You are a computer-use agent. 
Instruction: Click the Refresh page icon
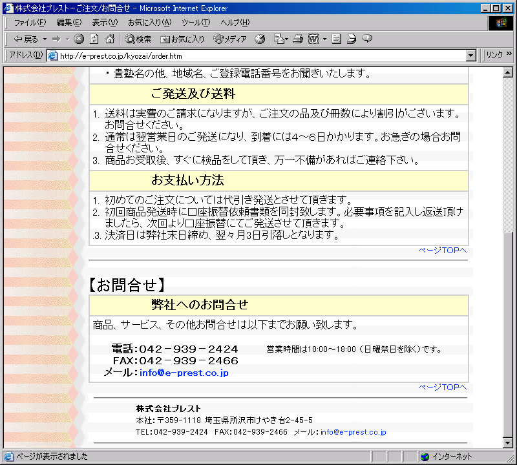click(94, 39)
